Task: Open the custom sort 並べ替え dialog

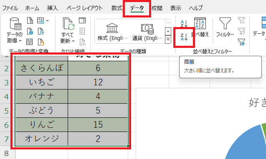Action: coord(200,27)
